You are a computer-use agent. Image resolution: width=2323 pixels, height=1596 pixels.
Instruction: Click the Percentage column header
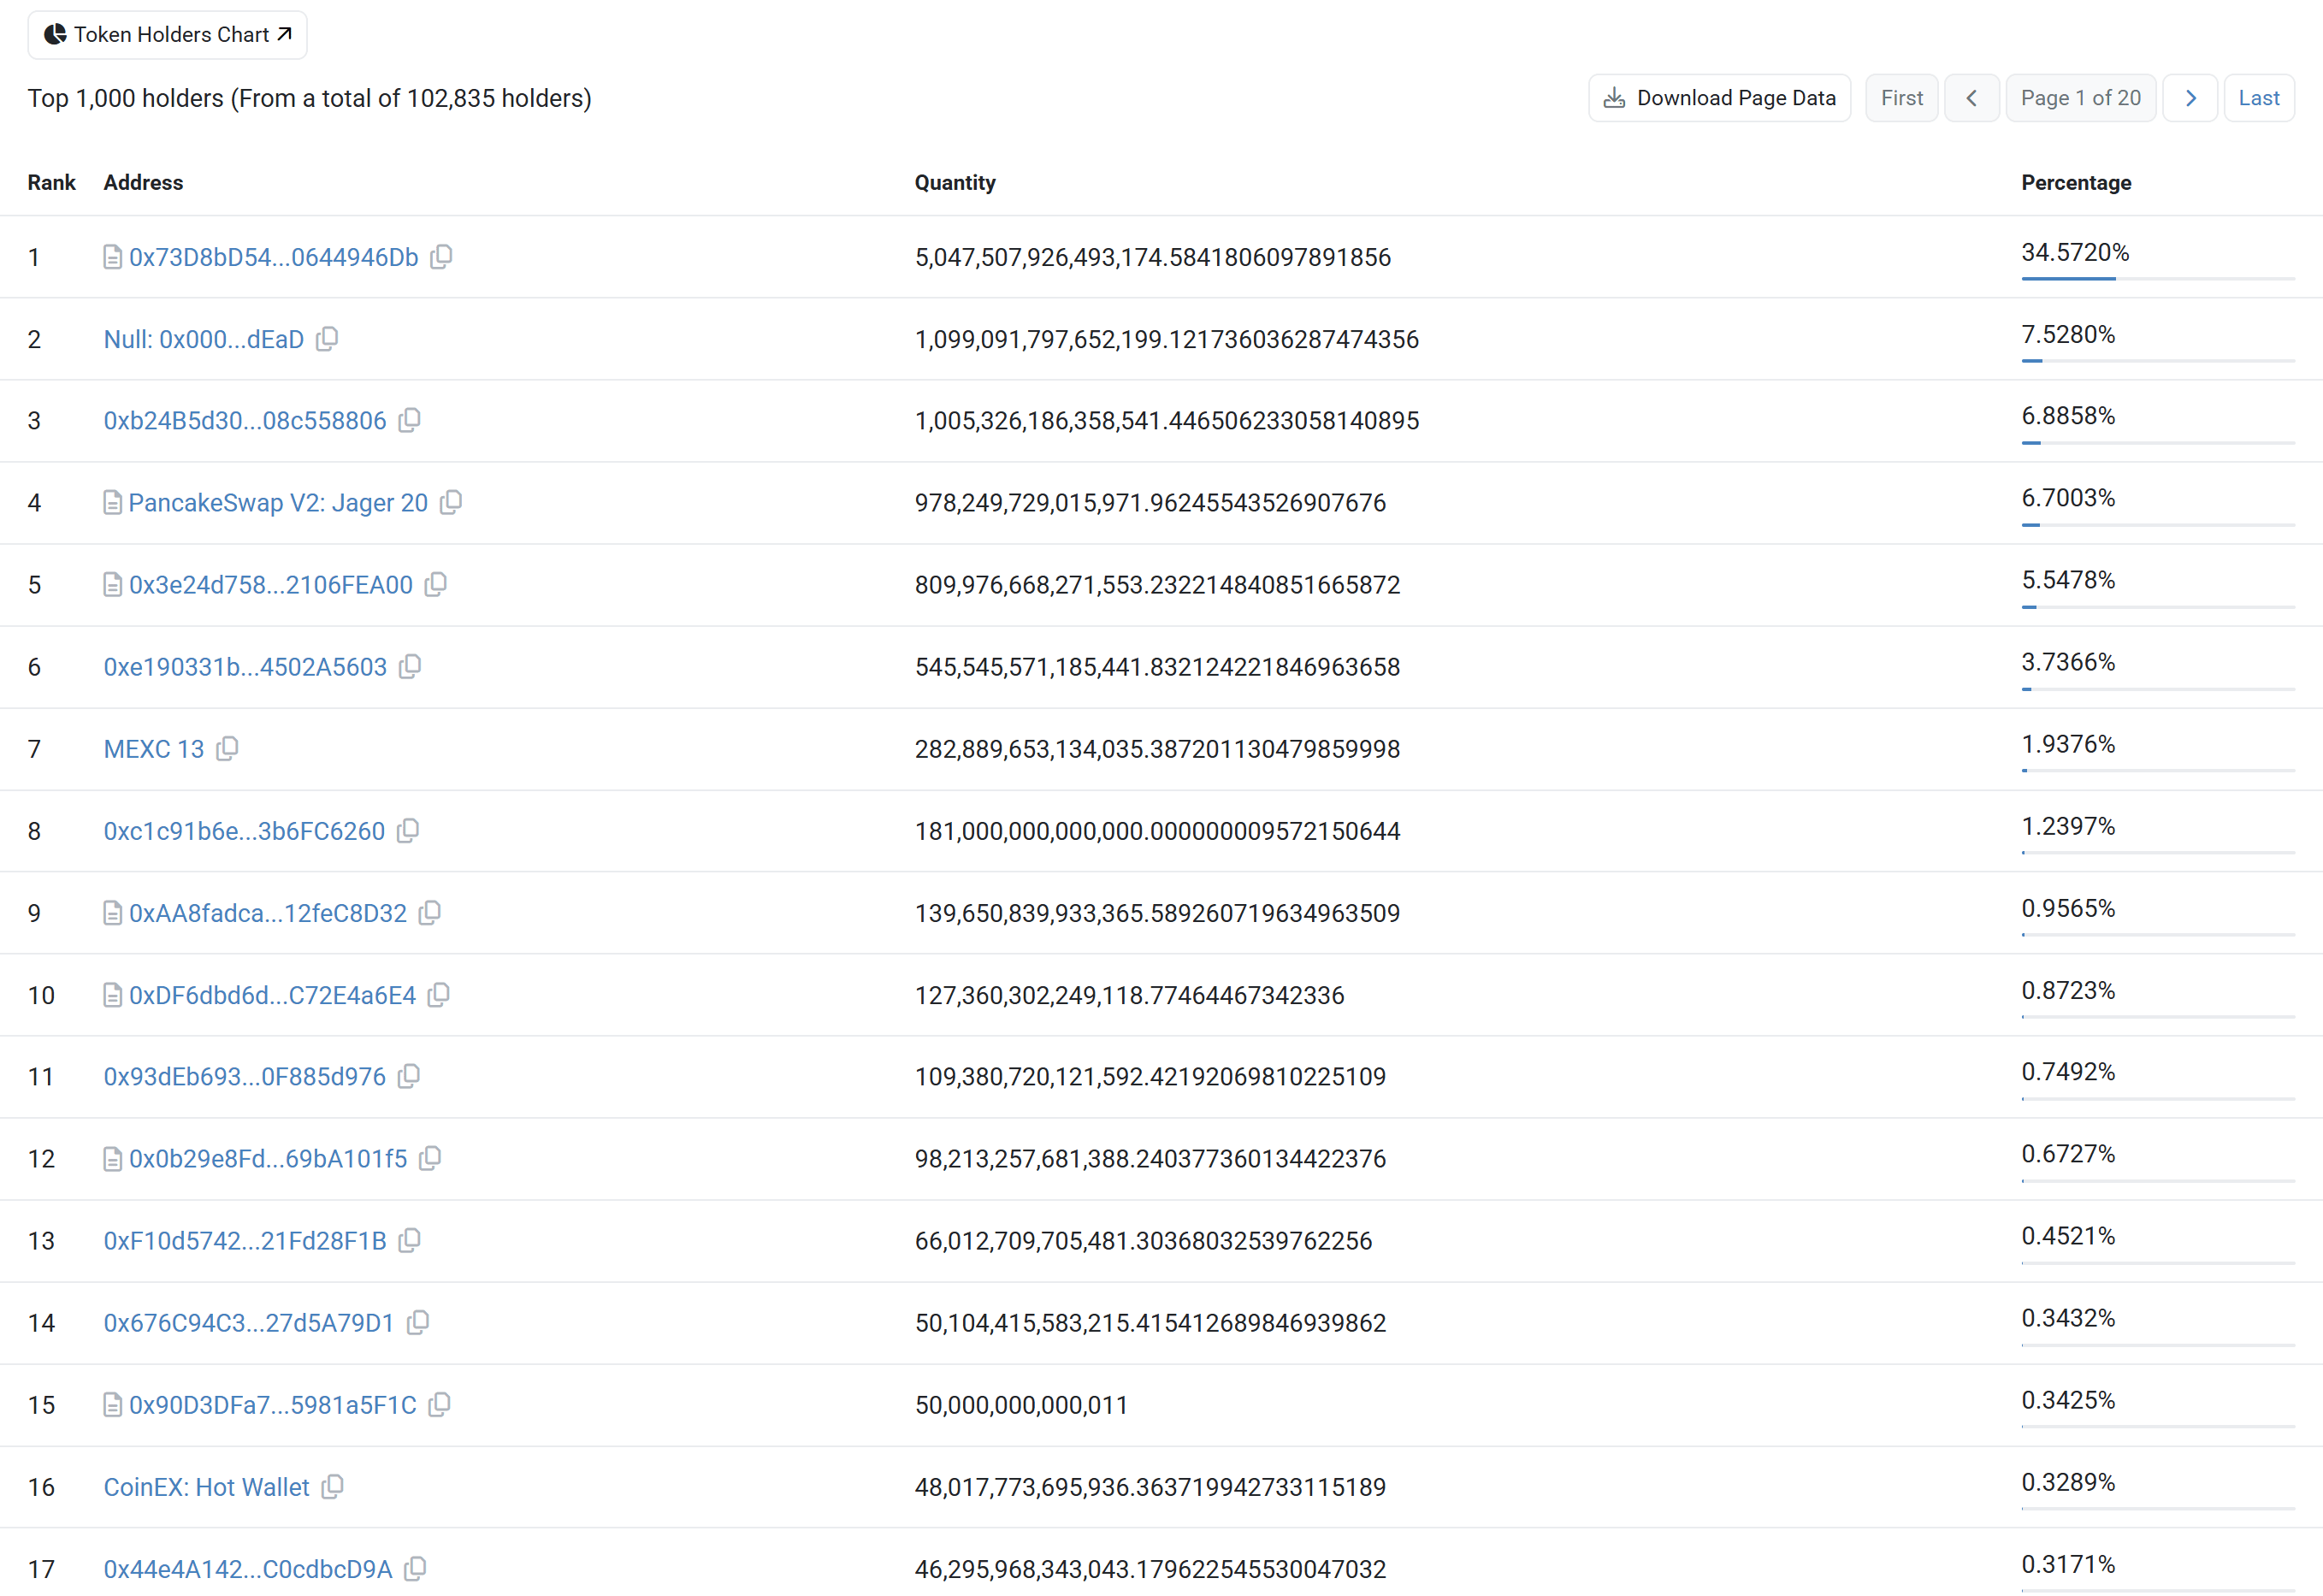[x=2076, y=182]
